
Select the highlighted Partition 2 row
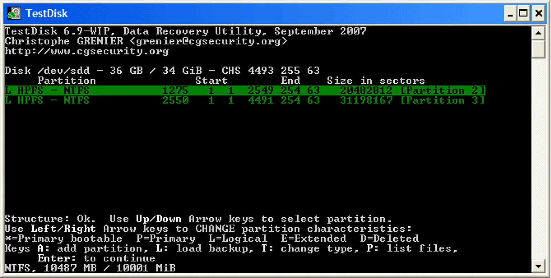[x=245, y=91]
